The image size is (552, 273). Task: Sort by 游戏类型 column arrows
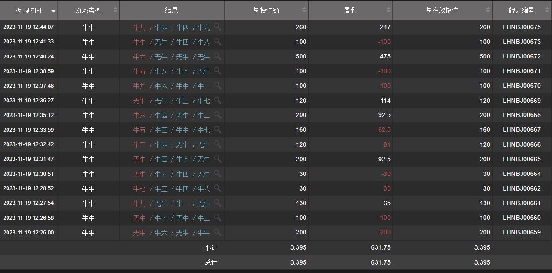(115, 10)
